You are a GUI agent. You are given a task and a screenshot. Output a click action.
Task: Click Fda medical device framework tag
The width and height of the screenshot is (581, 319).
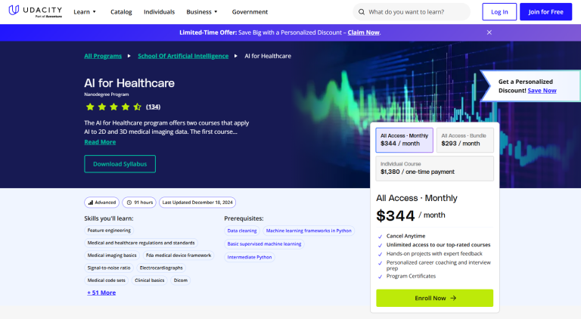click(x=179, y=256)
